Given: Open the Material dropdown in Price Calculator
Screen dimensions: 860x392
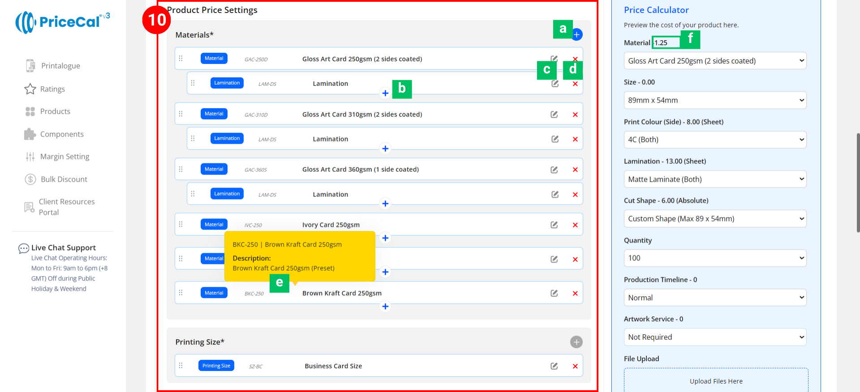Looking at the screenshot, I should pyautogui.click(x=714, y=61).
